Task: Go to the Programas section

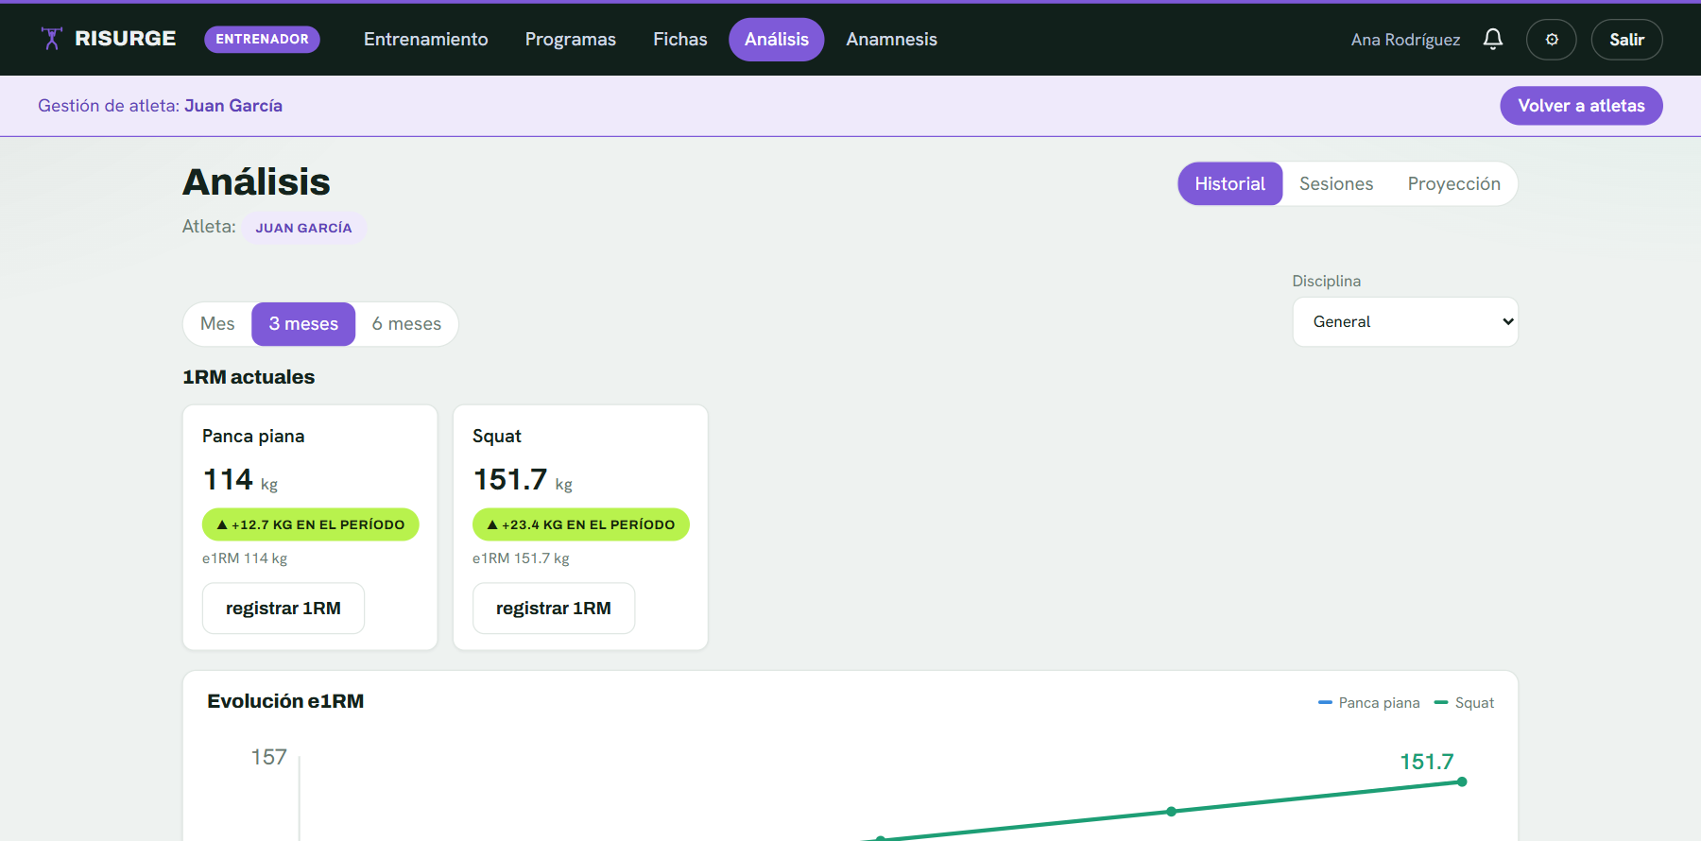Action: click(x=571, y=40)
